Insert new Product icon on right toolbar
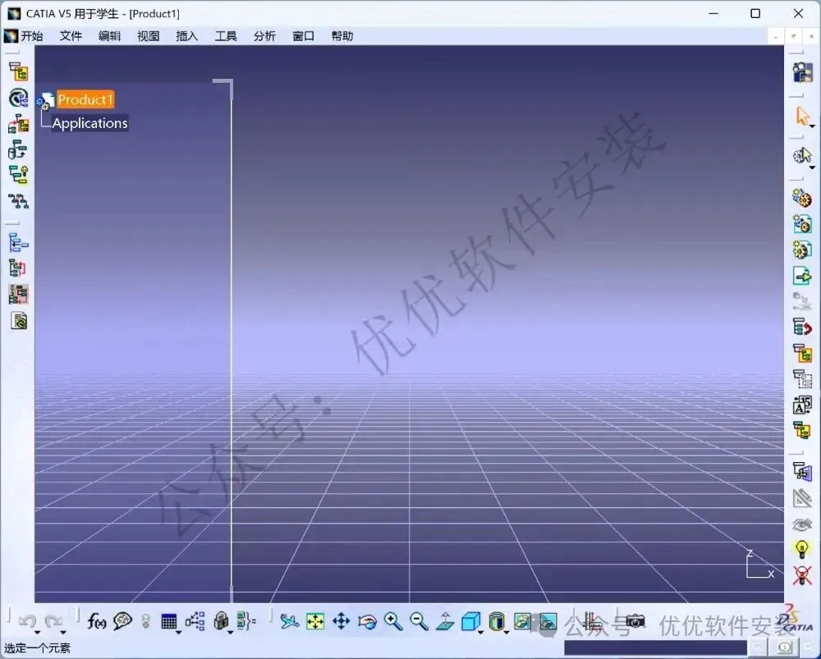Viewport: 821px width, 659px height. (x=801, y=224)
